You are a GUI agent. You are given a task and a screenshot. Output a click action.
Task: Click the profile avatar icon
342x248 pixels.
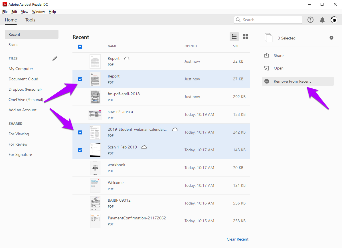[334, 19]
